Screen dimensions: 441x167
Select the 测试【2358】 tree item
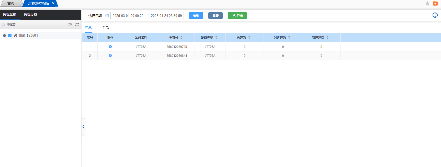point(28,36)
